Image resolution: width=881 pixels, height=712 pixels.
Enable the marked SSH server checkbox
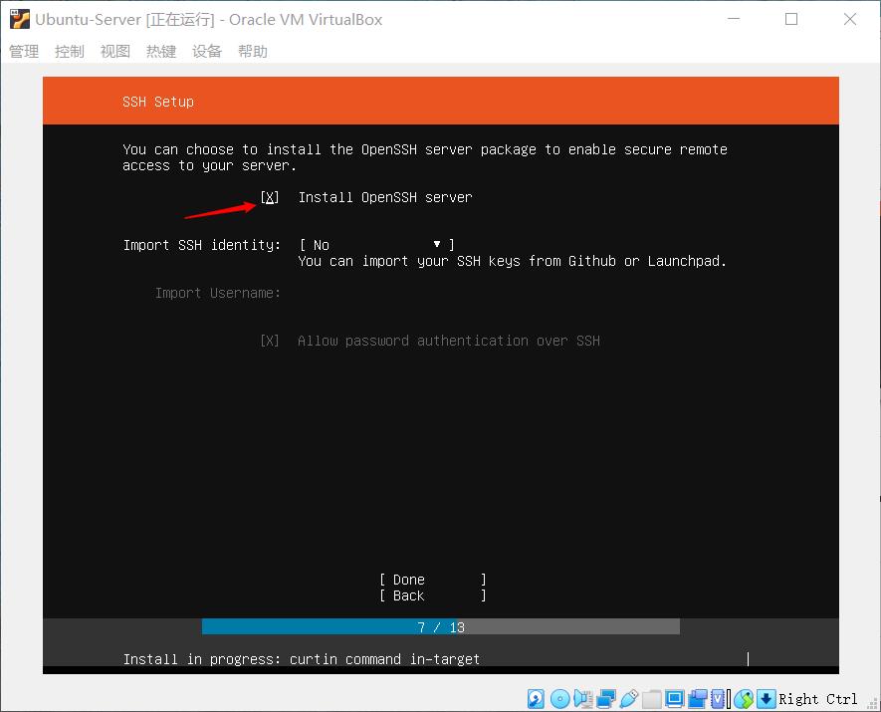point(269,197)
